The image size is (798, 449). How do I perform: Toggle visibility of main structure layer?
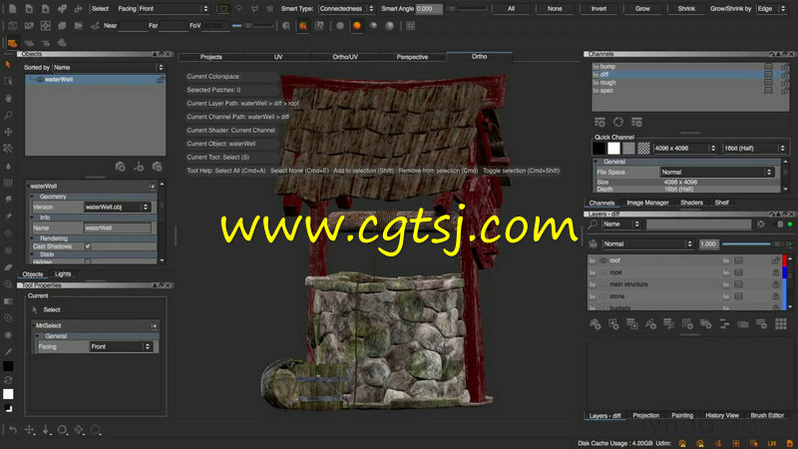[x=603, y=284]
